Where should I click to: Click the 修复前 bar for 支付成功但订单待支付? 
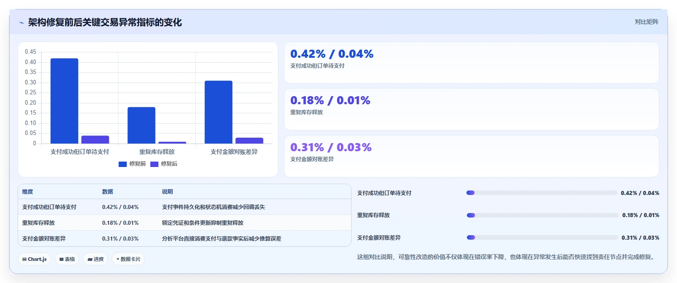tap(64, 101)
